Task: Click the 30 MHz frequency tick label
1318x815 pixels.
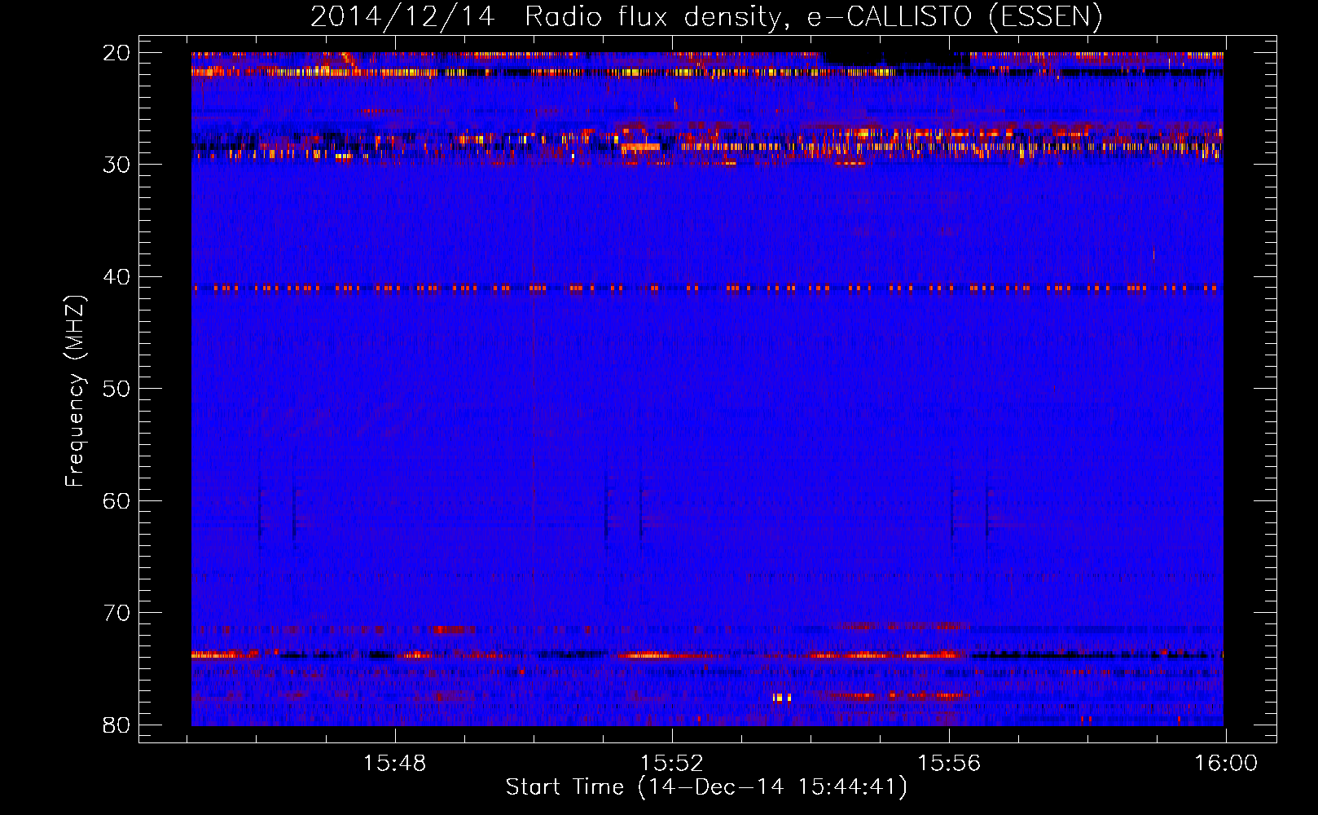Action: click(116, 165)
